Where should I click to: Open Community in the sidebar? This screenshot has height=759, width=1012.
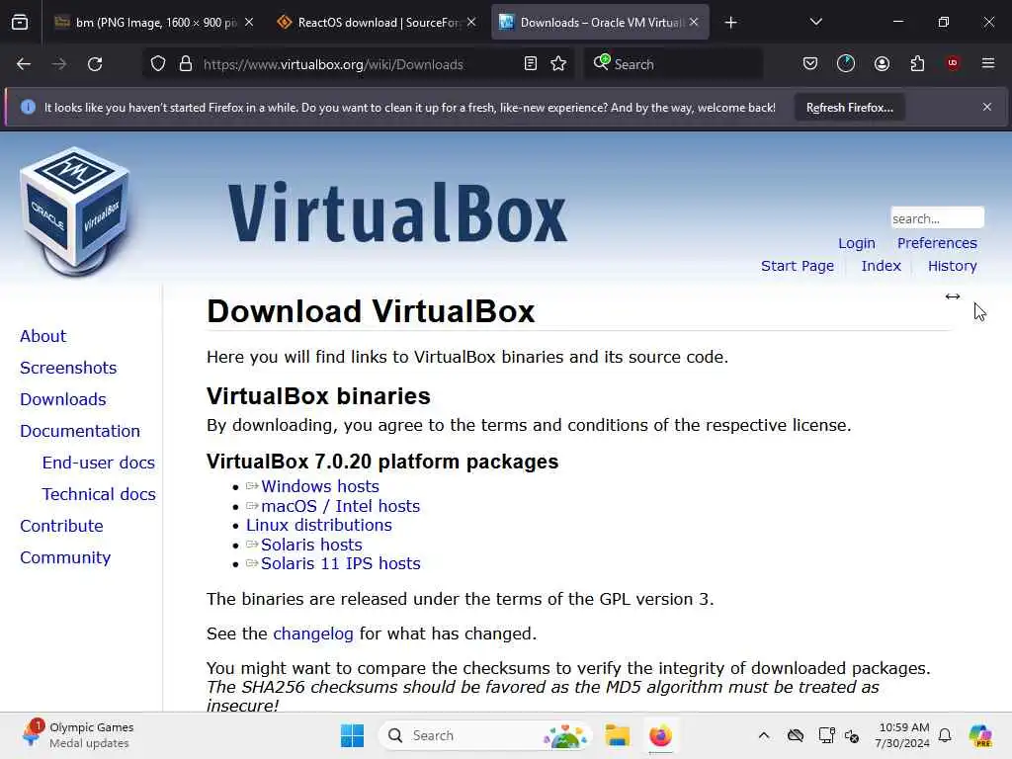[x=65, y=557]
